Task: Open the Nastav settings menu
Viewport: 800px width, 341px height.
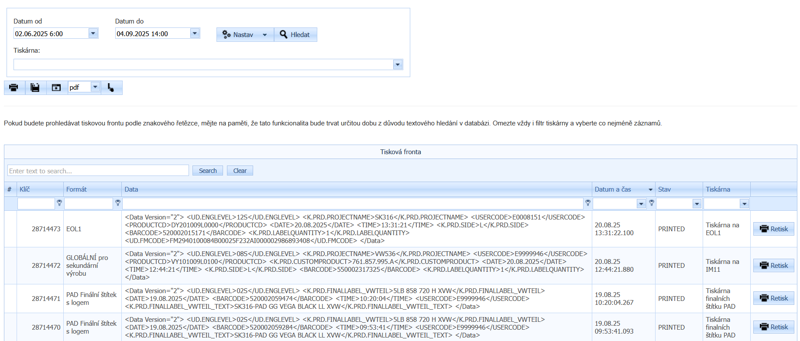Action: point(244,35)
